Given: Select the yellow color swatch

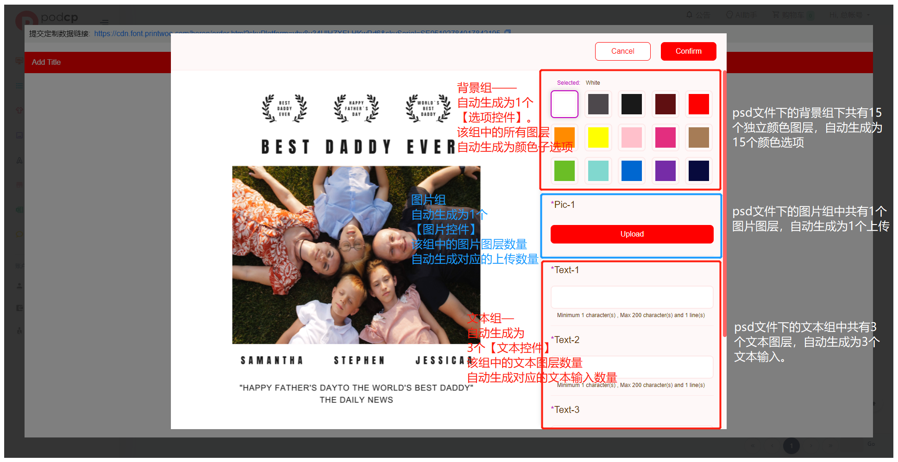Looking at the screenshot, I should coord(598,137).
